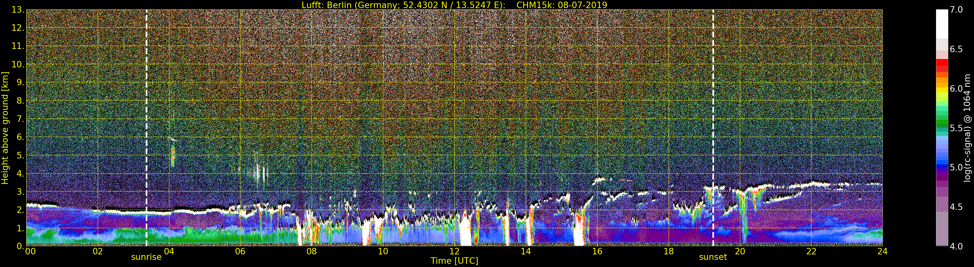
Task: Click the height axis tick label '13.'
Action: pyautogui.click(x=18, y=10)
